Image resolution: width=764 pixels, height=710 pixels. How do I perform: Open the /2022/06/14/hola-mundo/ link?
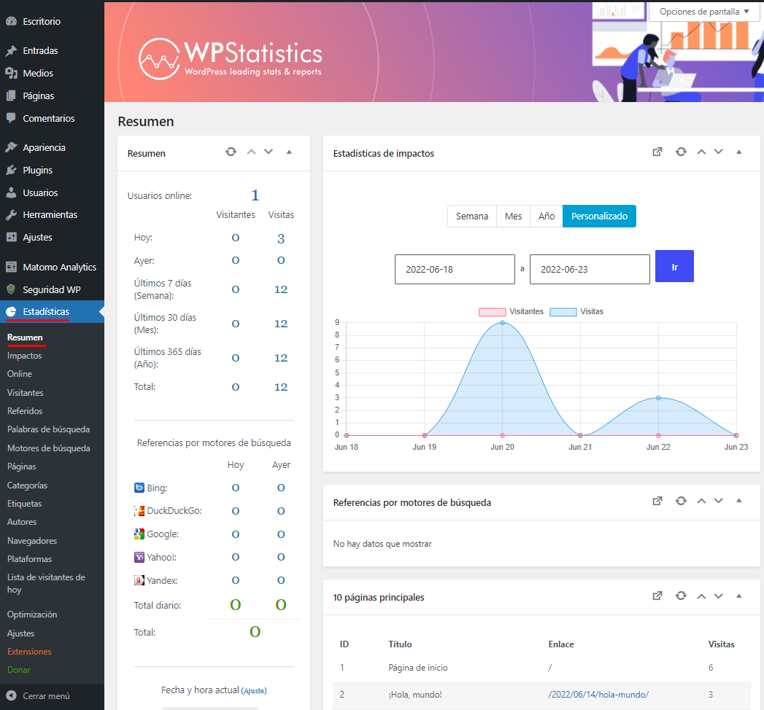598,695
